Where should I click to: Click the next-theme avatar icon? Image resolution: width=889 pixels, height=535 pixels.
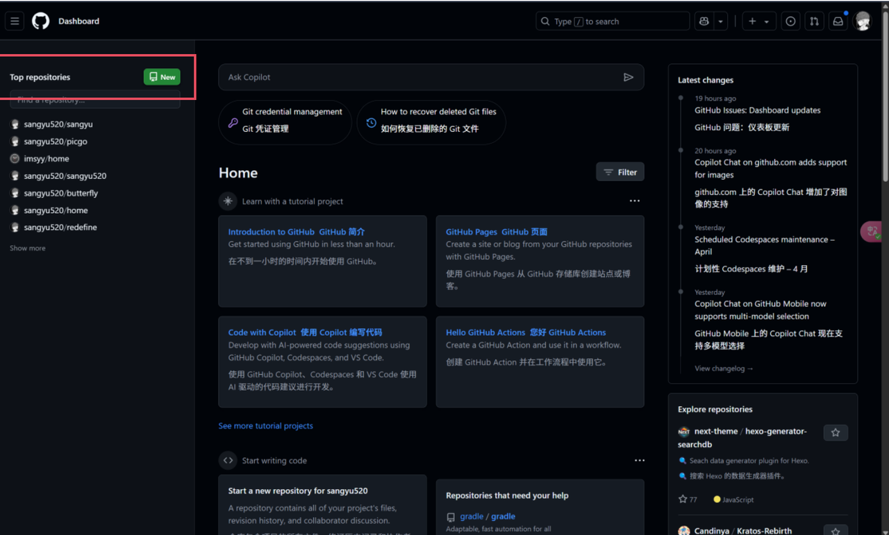point(684,432)
